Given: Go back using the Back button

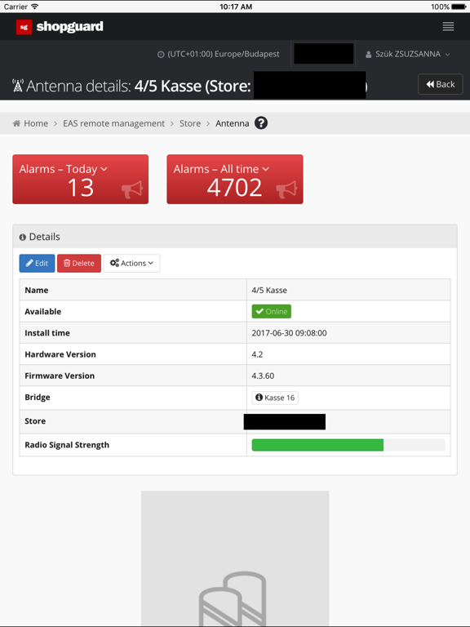Looking at the screenshot, I should (x=441, y=84).
